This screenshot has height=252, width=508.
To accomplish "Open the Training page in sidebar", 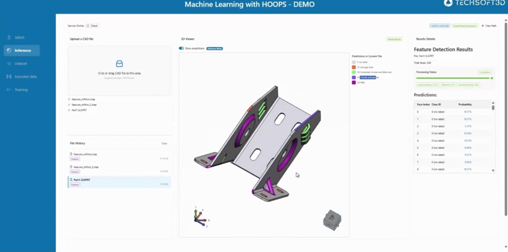I will [x=21, y=90].
